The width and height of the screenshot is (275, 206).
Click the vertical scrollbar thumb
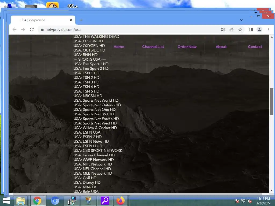[272, 102]
